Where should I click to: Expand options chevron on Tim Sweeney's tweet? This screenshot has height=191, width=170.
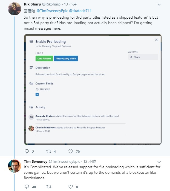coord(159,162)
